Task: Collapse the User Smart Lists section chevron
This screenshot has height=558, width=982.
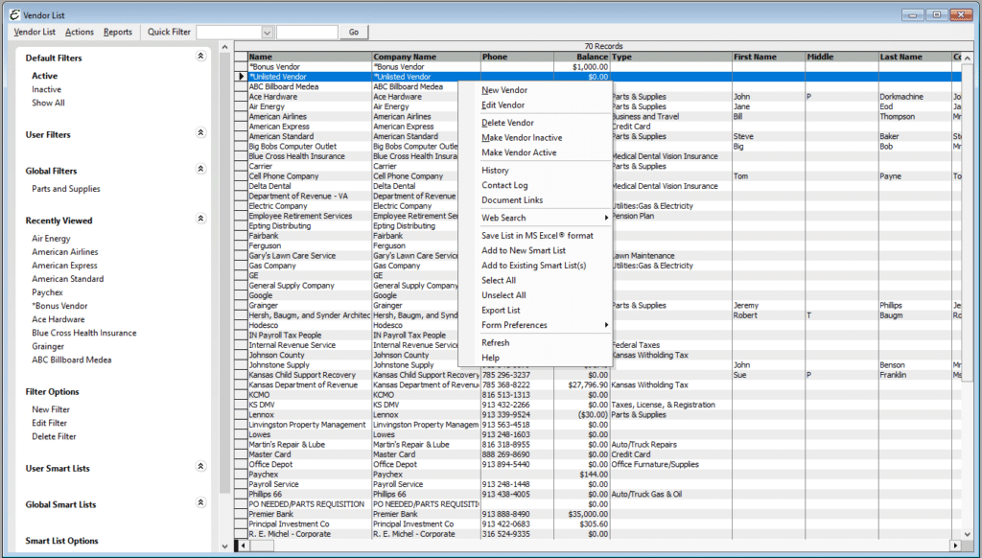Action: click(200, 468)
